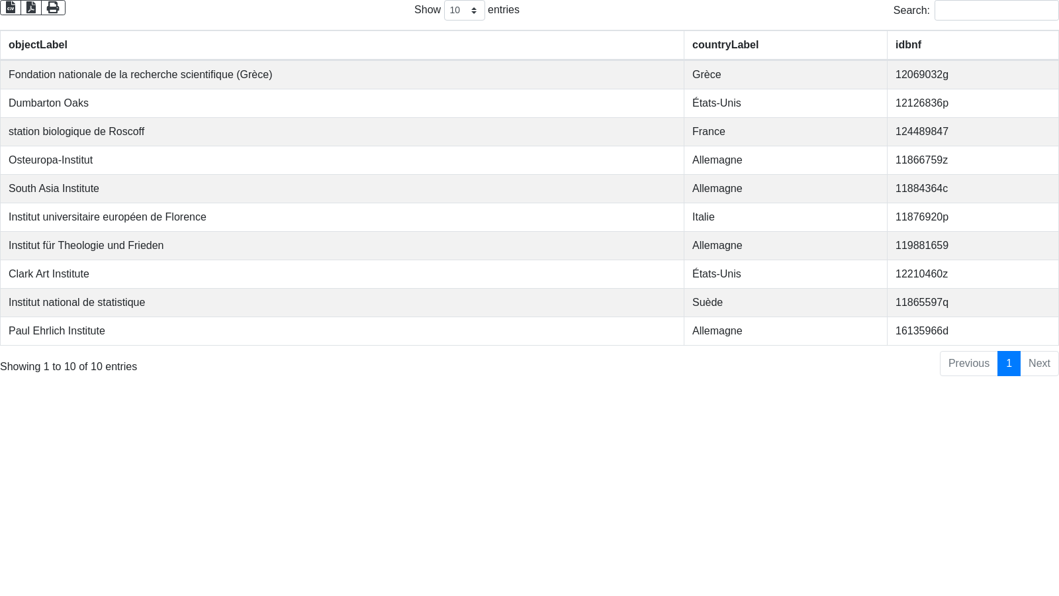The image size is (1059, 596).
Task: Select Osteuropa-Institut cell
Action: pos(342,160)
